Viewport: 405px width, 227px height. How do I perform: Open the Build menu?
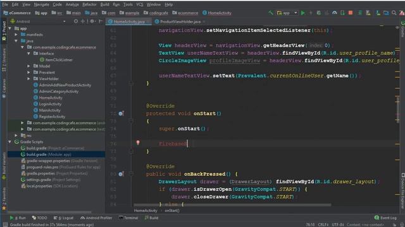[104, 4]
